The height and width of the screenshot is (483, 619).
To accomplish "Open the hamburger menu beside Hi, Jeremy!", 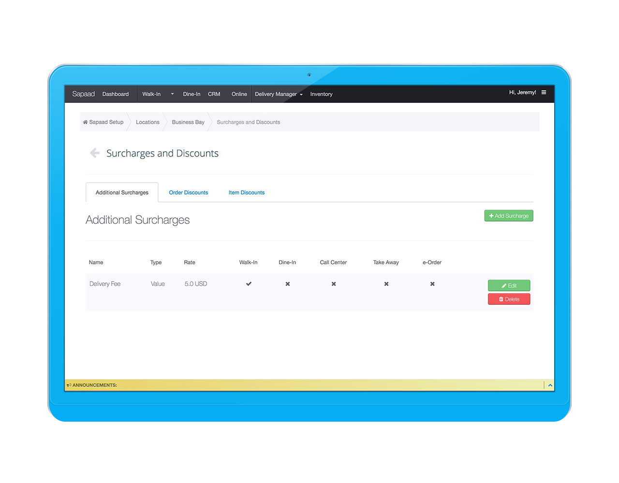I will click(544, 92).
